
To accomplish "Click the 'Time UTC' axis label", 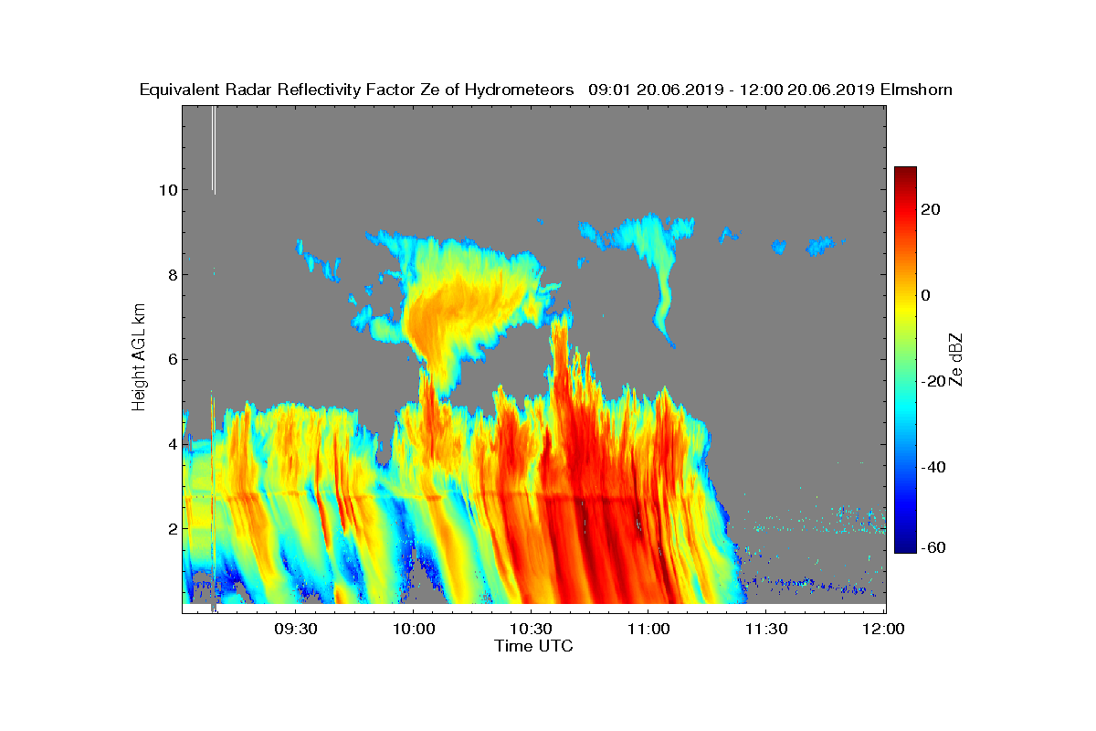I will coord(534,646).
